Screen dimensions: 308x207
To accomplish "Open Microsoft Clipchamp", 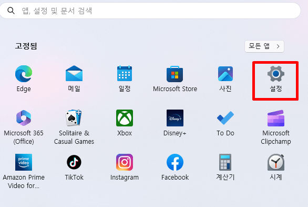I will tap(276, 118).
